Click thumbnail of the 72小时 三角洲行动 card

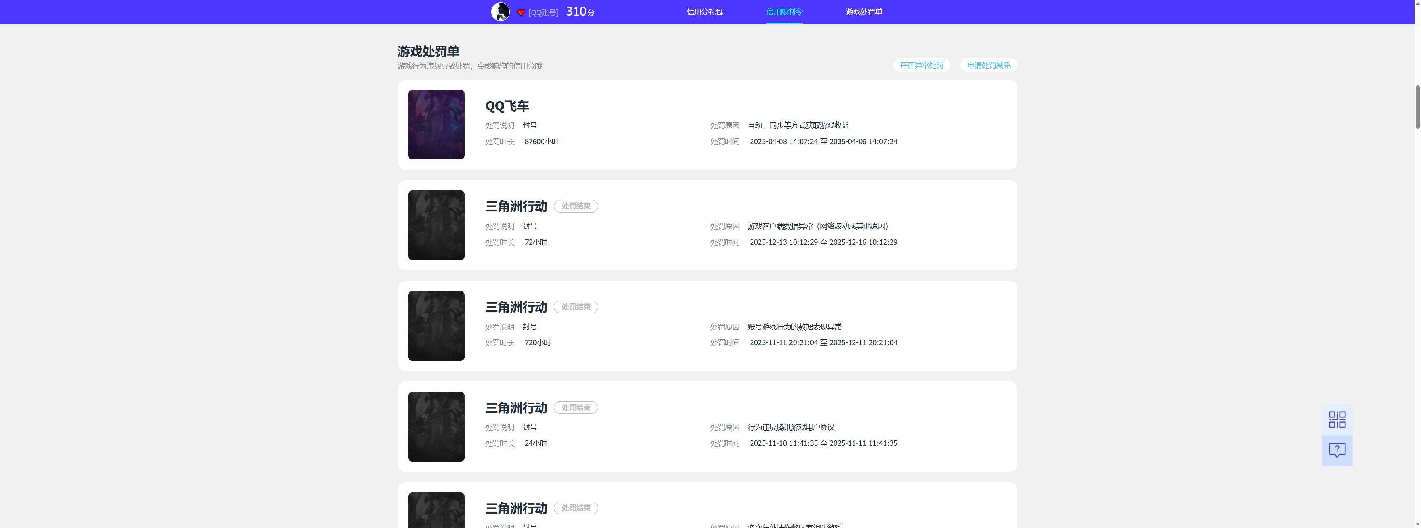(436, 225)
